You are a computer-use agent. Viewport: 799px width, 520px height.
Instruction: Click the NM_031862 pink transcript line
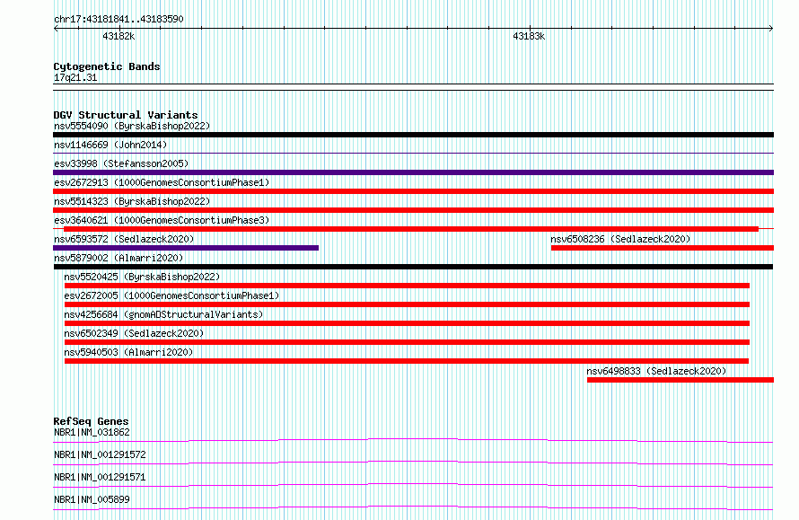413,440
